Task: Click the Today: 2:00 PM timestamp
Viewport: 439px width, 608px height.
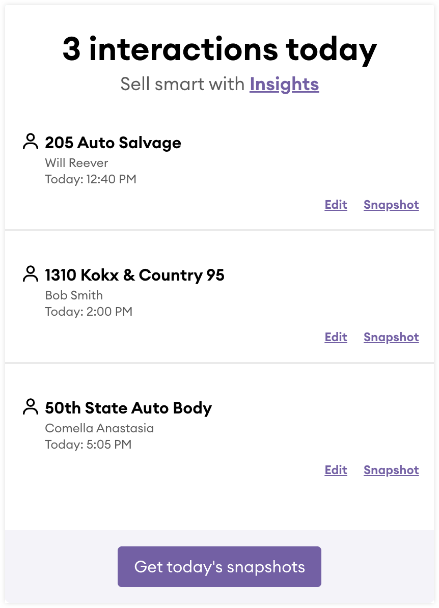Action: 89,312
